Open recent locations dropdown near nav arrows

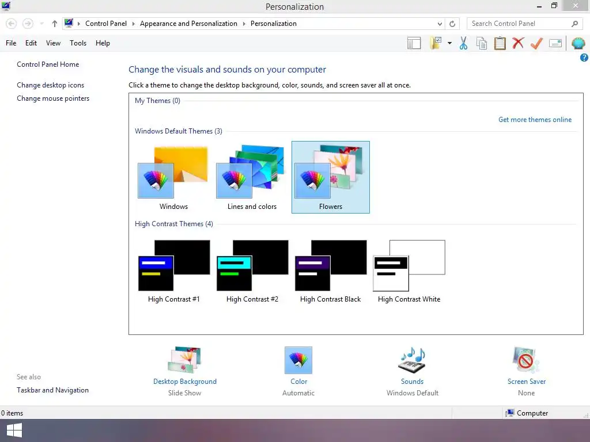point(41,24)
